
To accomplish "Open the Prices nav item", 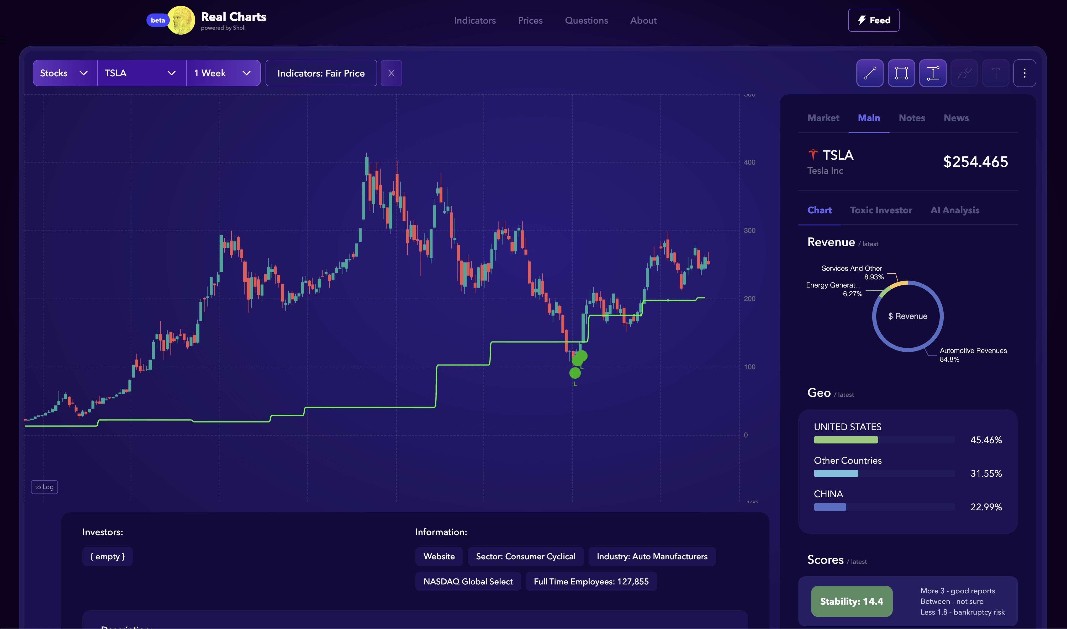I will click(530, 20).
